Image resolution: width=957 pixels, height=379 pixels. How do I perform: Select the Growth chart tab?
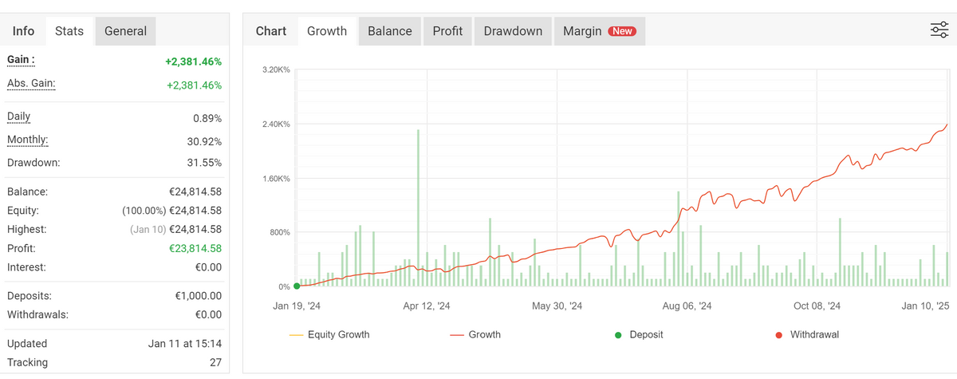tap(327, 31)
